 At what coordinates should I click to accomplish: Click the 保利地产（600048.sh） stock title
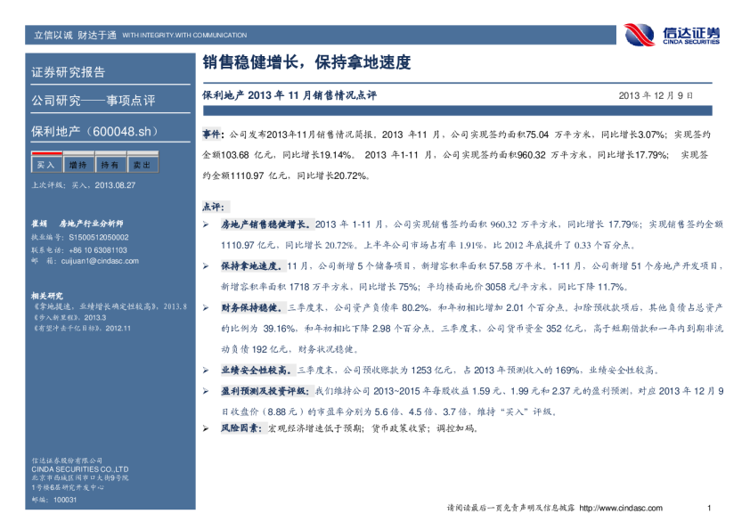[94, 131]
